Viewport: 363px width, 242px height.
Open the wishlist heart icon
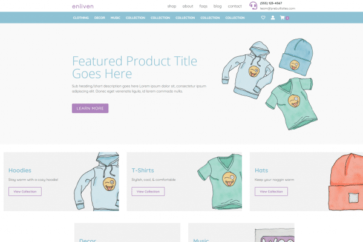tap(263, 18)
